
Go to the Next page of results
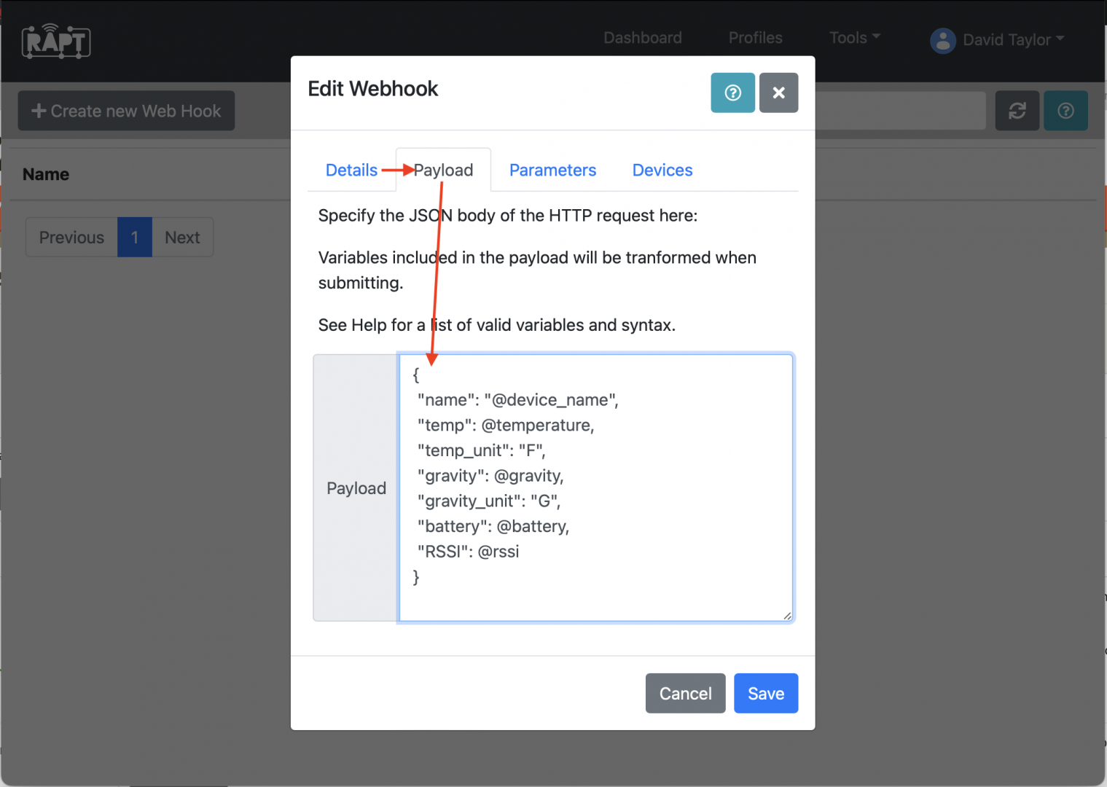click(x=182, y=238)
